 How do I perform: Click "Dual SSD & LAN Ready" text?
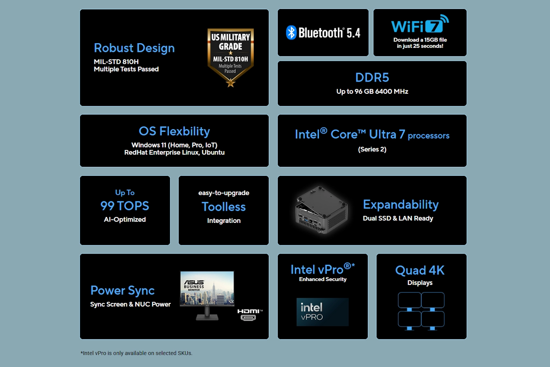coord(398,218)
